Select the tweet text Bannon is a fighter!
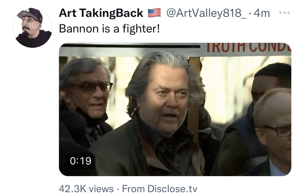 tap(109, 29)
